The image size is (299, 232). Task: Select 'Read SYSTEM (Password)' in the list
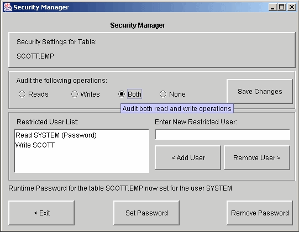coord(82,135)
